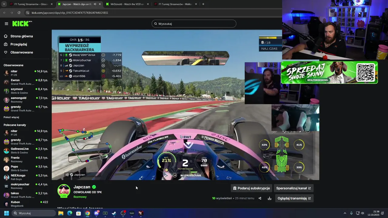Click Spersonalizuj kanał button
388x218 pixels.
point(293,188)
